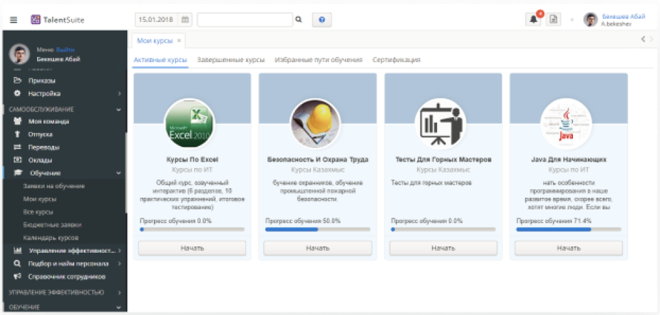
Task: Click the Справочник сотрудников megaphone icon
Action: click(x=18, y=277)
